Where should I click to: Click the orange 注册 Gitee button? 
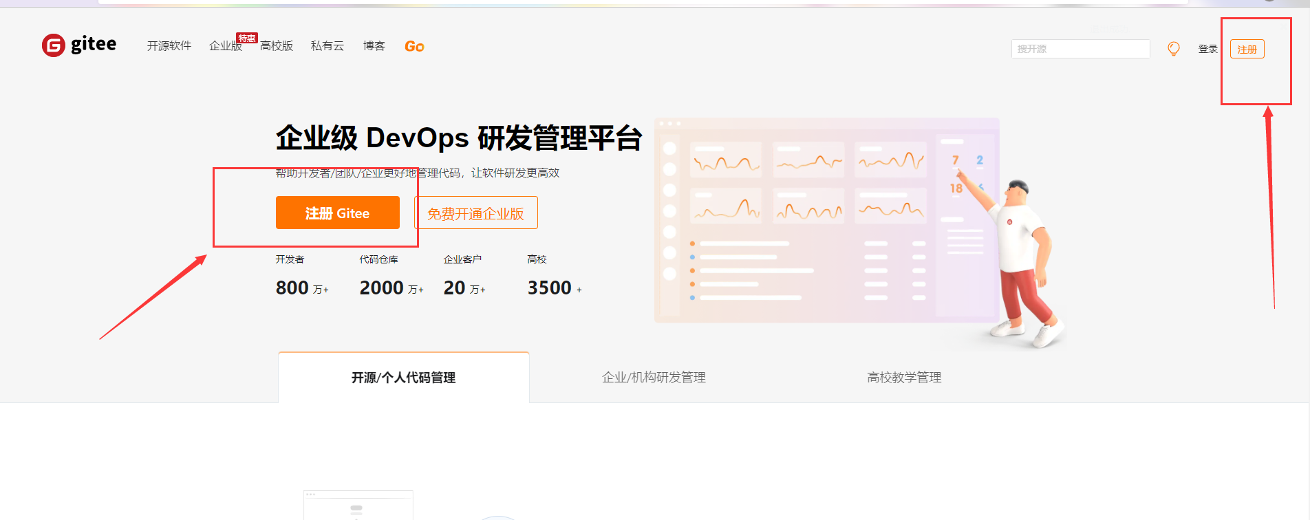coord(338,213)
